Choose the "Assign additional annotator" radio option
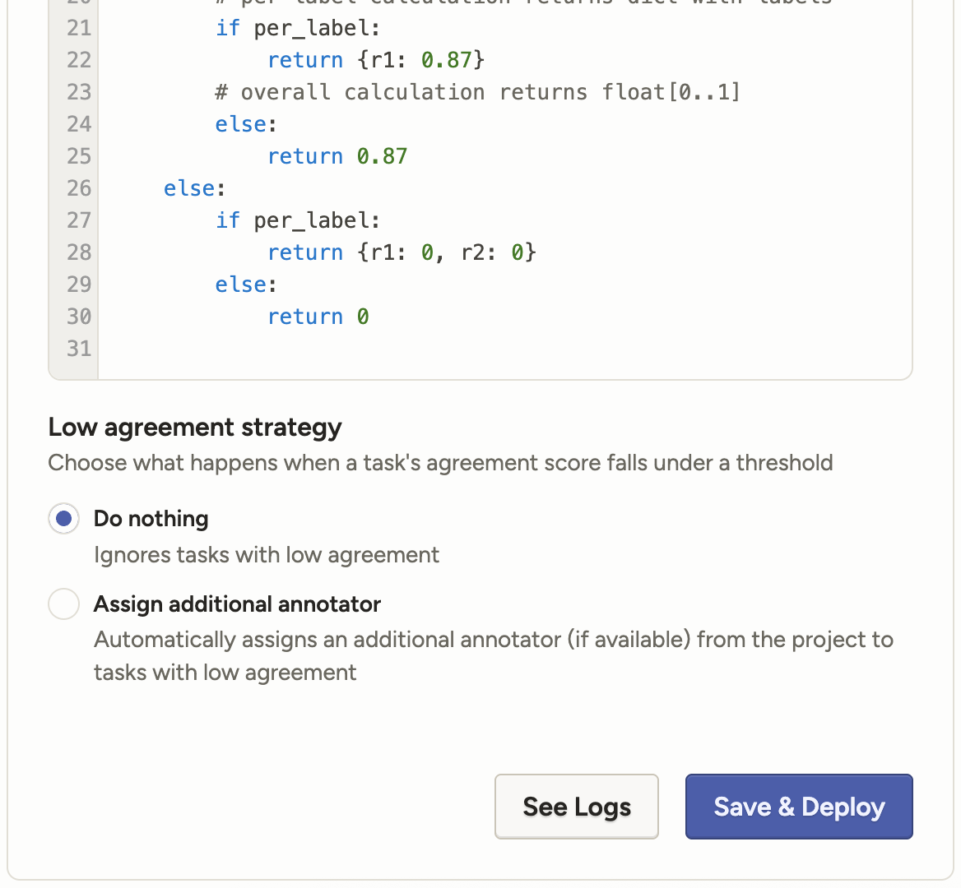Image resolution: width=961 pixels, height=888 pixels. pyautogui.click(x=64, y=604)
